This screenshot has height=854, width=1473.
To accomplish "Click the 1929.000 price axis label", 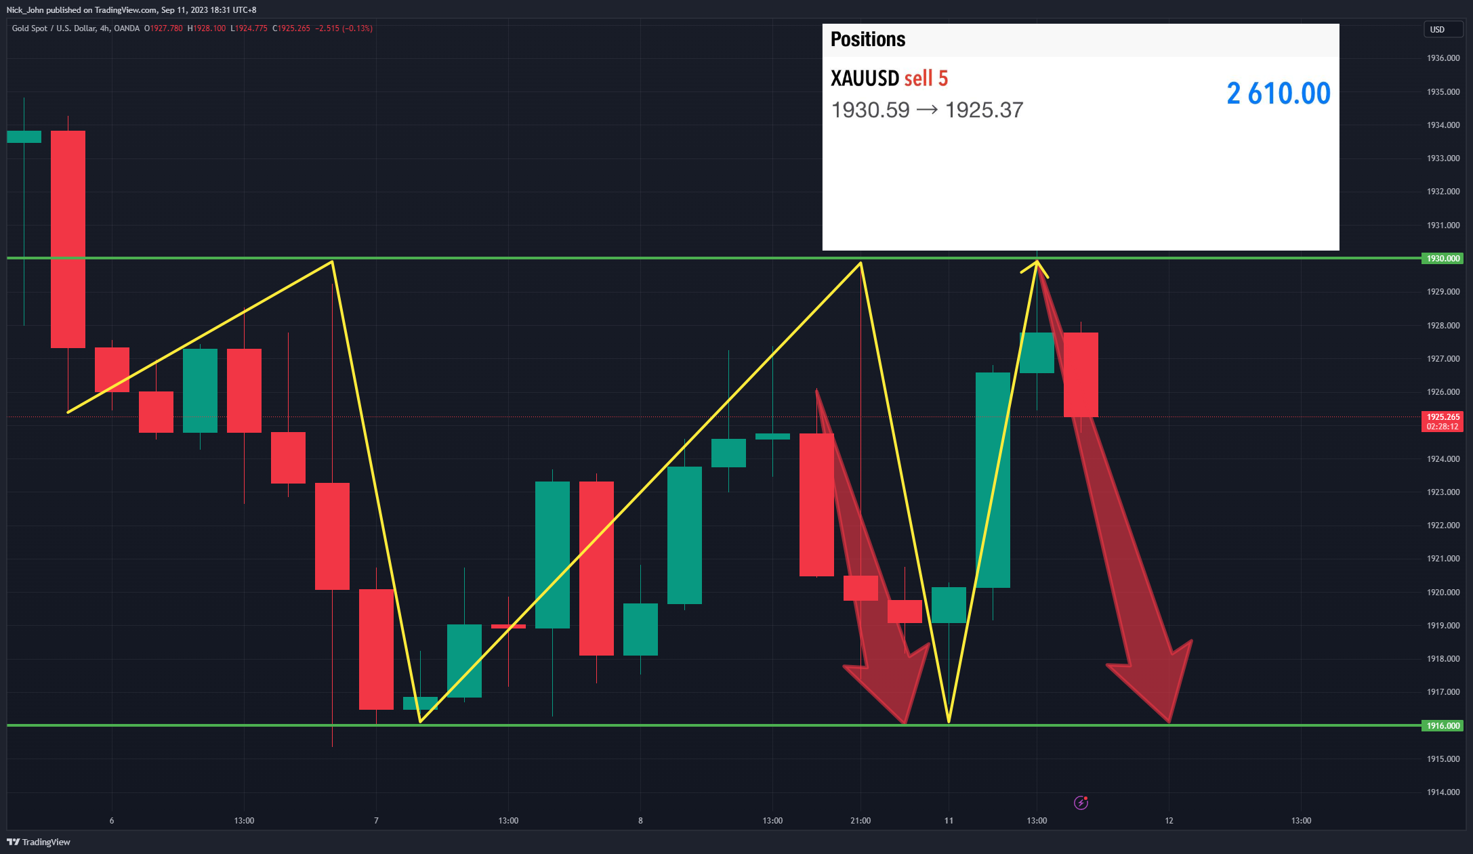I will tap(1443, 292).
